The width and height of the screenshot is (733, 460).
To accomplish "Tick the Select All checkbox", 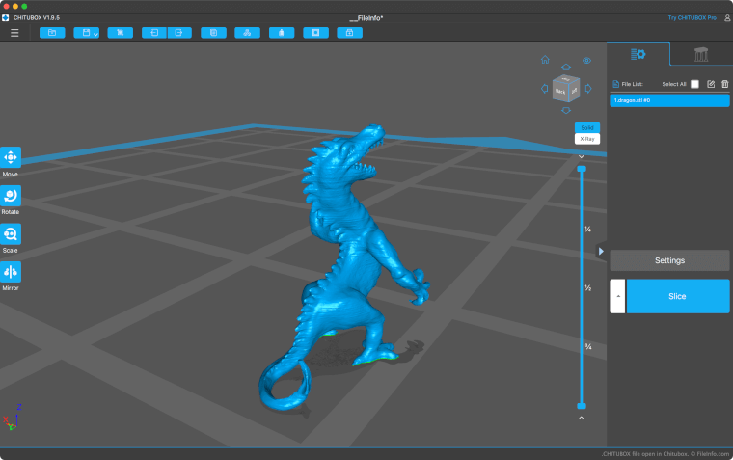I will pyautogui.click(x=694, y=84).
